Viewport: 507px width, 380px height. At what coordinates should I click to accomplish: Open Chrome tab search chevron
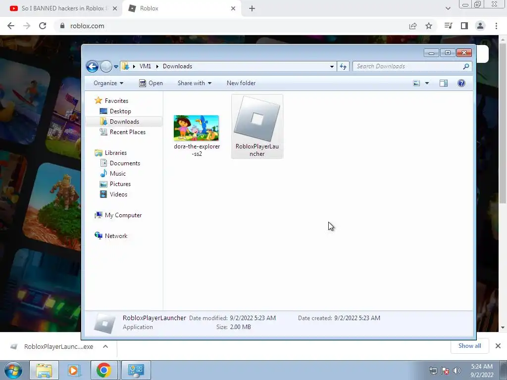coord(448,8)
